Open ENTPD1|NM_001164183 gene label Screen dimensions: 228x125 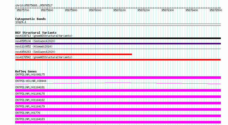point(30,119)
